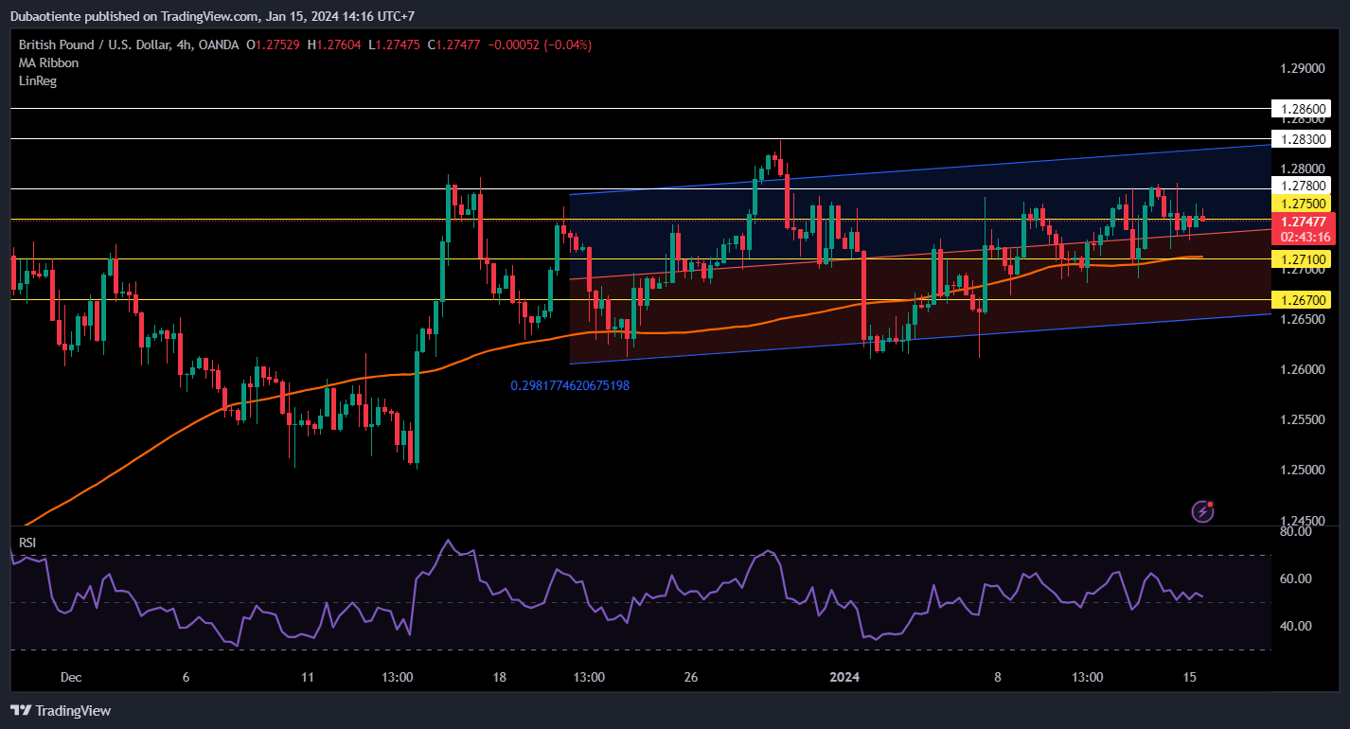Click the 1.27800 price label
Viewport: 1350px width, 729px height.
[x=1303, y=186]
